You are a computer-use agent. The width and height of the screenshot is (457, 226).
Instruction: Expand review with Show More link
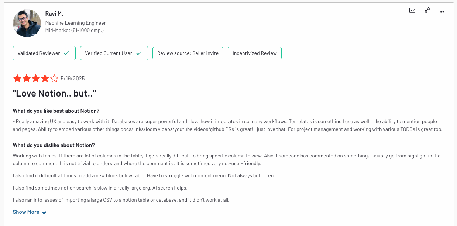[x=26, y=212]
